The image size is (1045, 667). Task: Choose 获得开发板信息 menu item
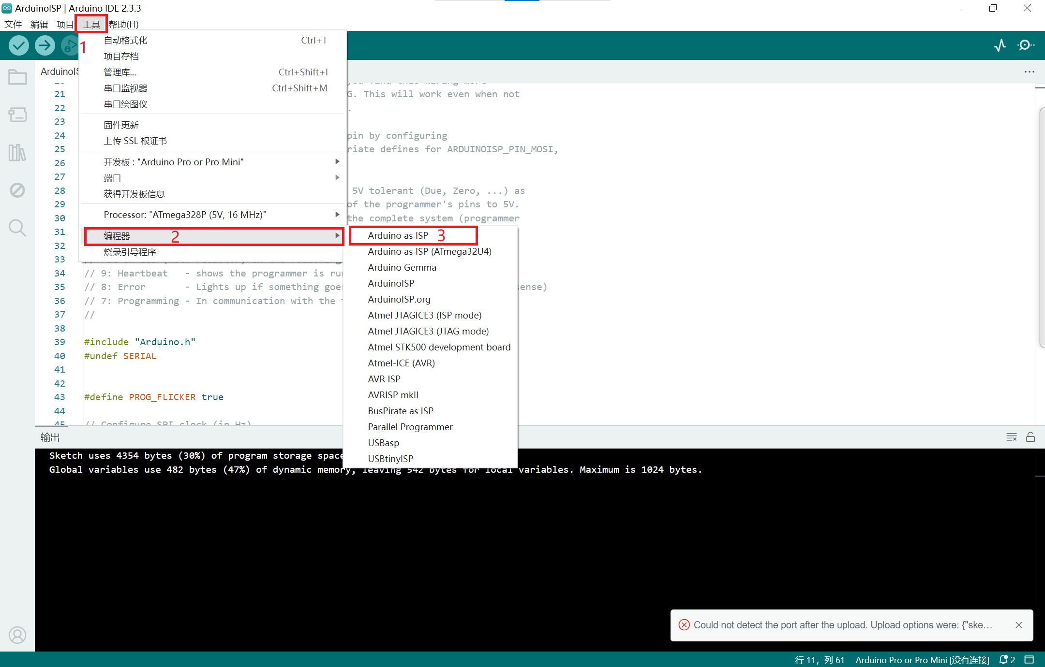[x=213, y=194]
